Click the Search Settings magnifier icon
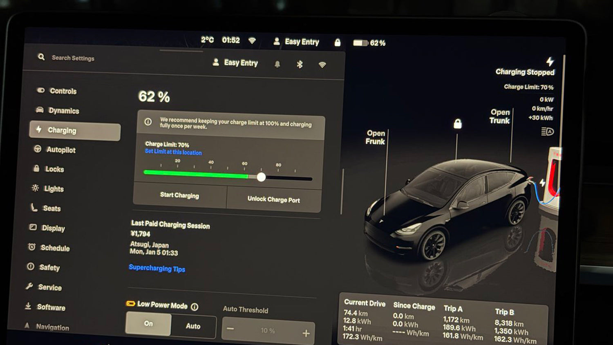 pyautogui.click(x=40, y=57)
